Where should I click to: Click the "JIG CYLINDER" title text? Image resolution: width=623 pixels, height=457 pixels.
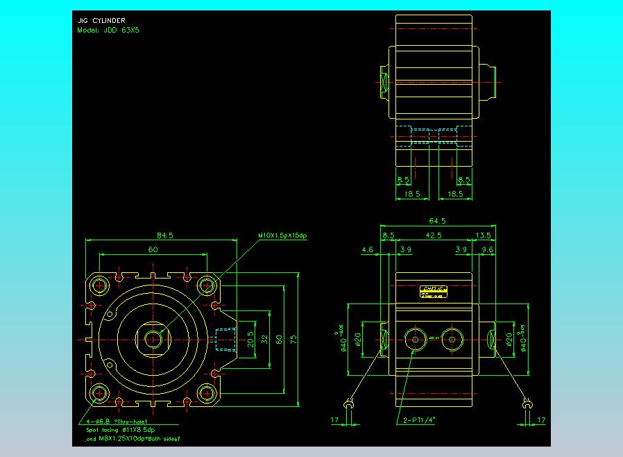(101, 20)
